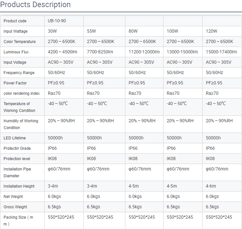Select the 80W wattage cell

(x=133, y=31)
